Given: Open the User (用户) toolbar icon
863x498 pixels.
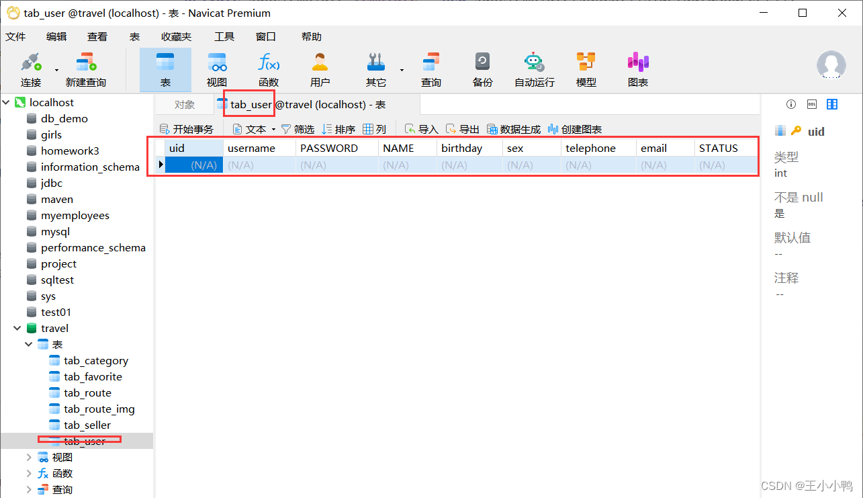Looking at the screenshot, I should (x=320, y=69).
